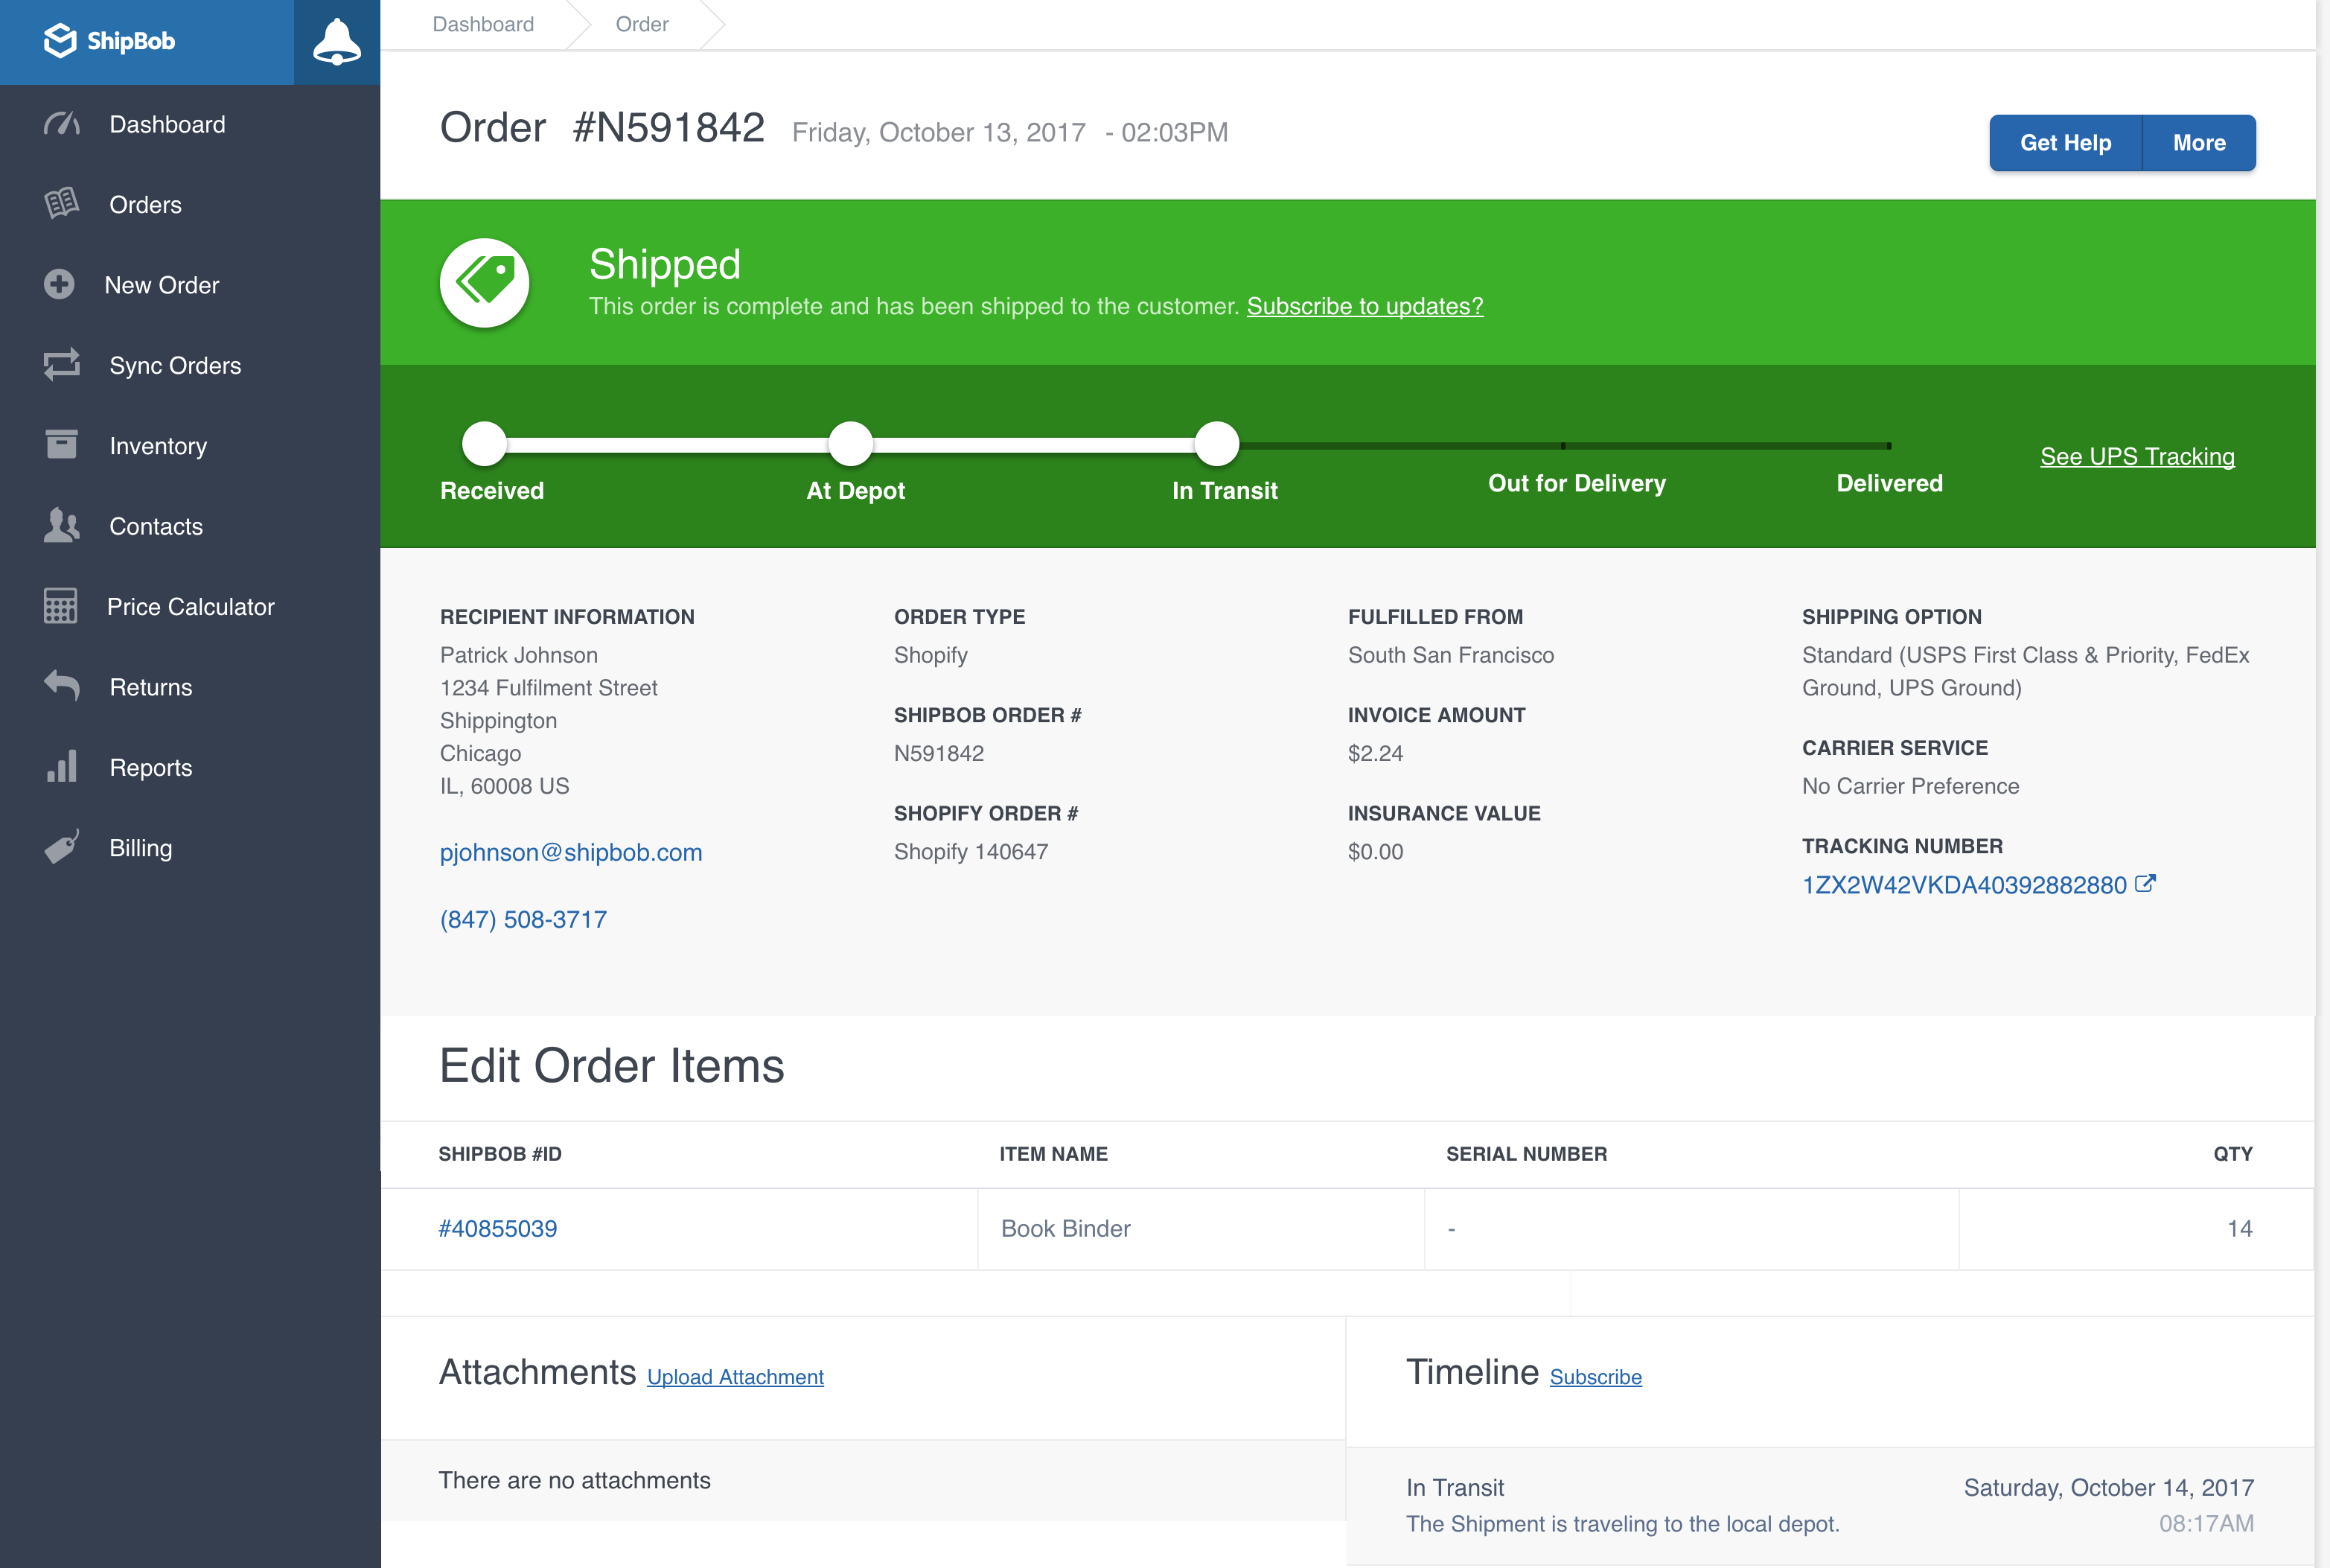Image resolution: width=2330 pixels, height=1568 pixels.
Task: Click the Orders book icon in sidebar
Action: point(62,204)
